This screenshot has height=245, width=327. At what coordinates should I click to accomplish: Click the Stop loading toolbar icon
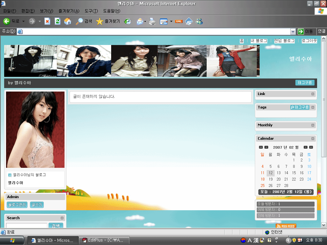(x=47, y=21)
